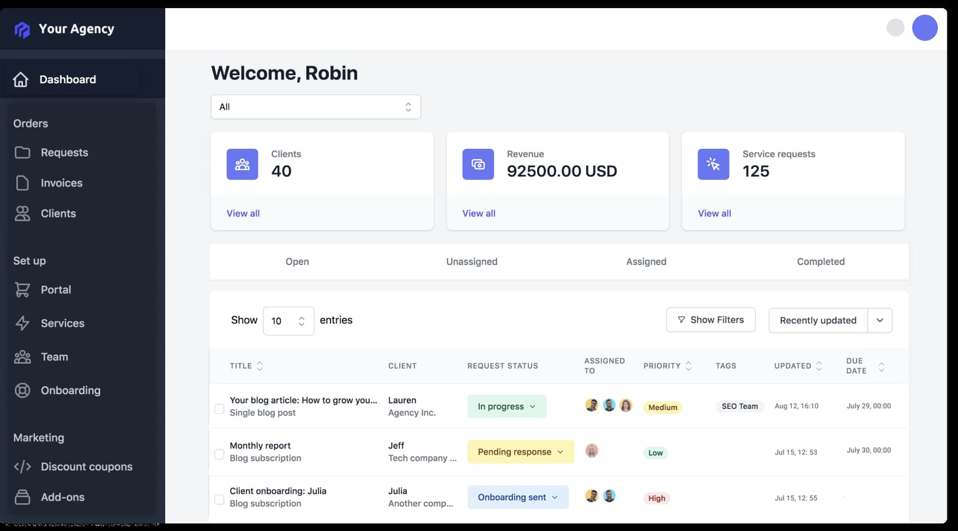Image resolution: width=958 pixels, height=531 pixels.
Task: Click the Services lightning bolt icon
Action: [23, 323]
